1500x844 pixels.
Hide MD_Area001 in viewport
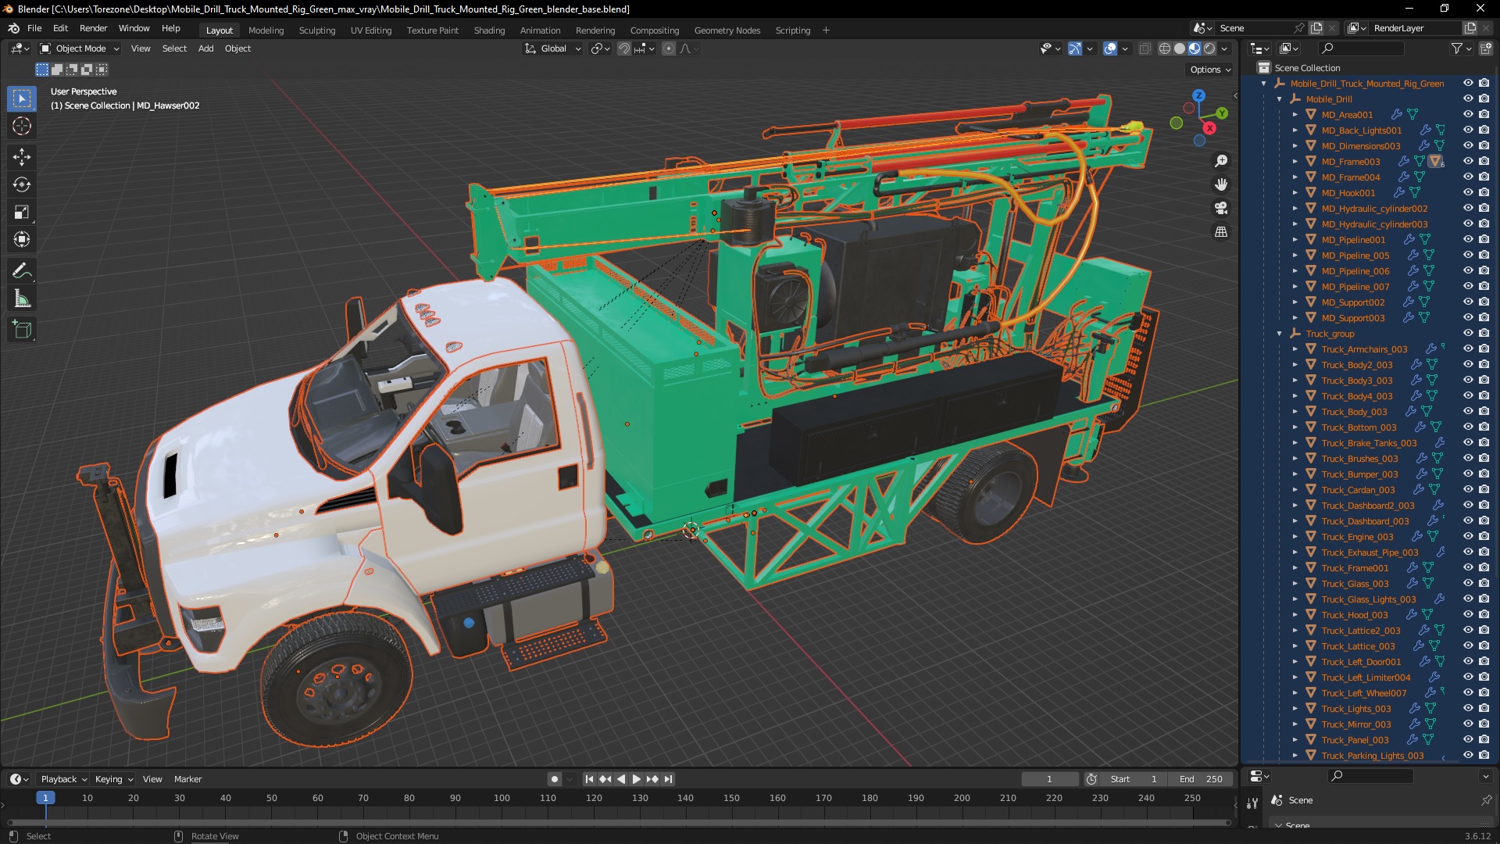point(1468,115)
